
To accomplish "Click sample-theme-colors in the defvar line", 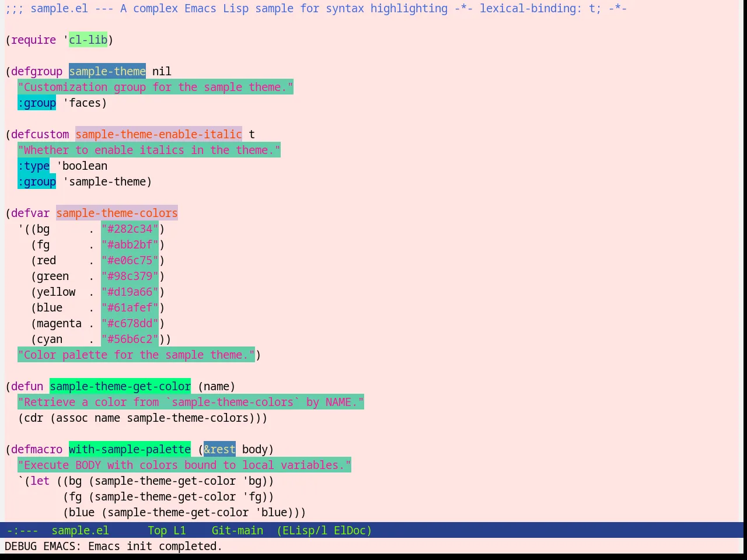I will pyautogui.click(x=117, y=213).
